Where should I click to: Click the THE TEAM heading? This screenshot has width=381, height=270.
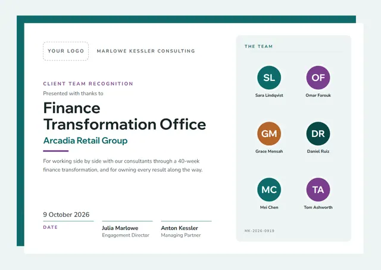point(258,46)
